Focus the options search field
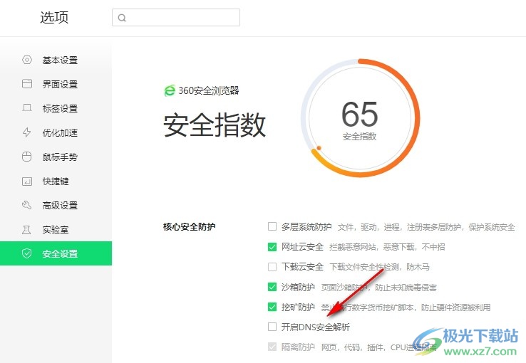526x363 pixels. point(176,17)
